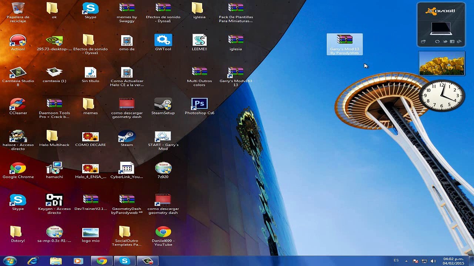Select the 'Multi Outros colors' archive

(199, 76)
